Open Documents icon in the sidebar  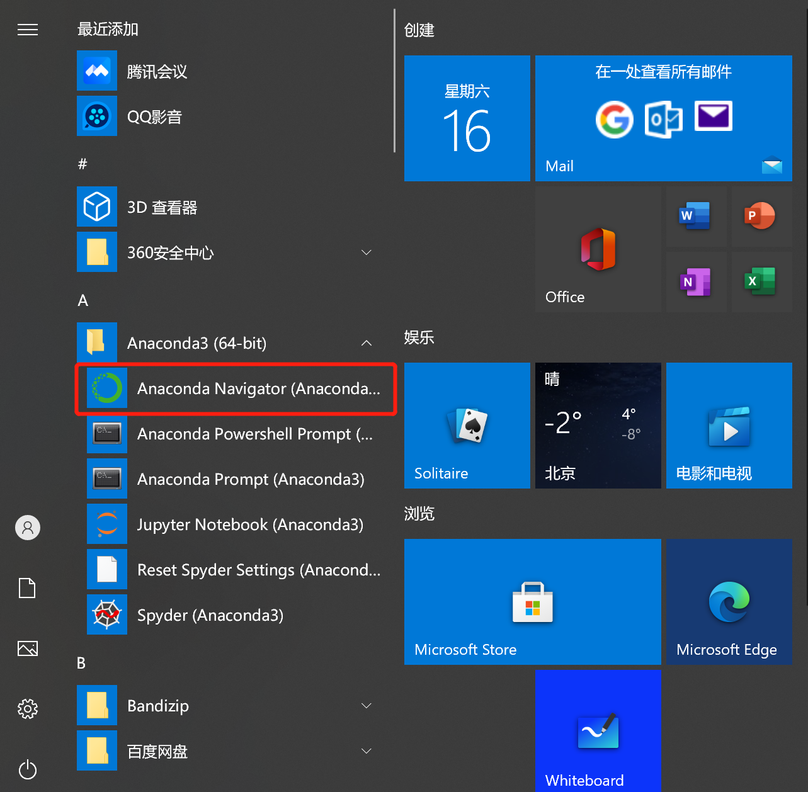[x=28, y=588]
